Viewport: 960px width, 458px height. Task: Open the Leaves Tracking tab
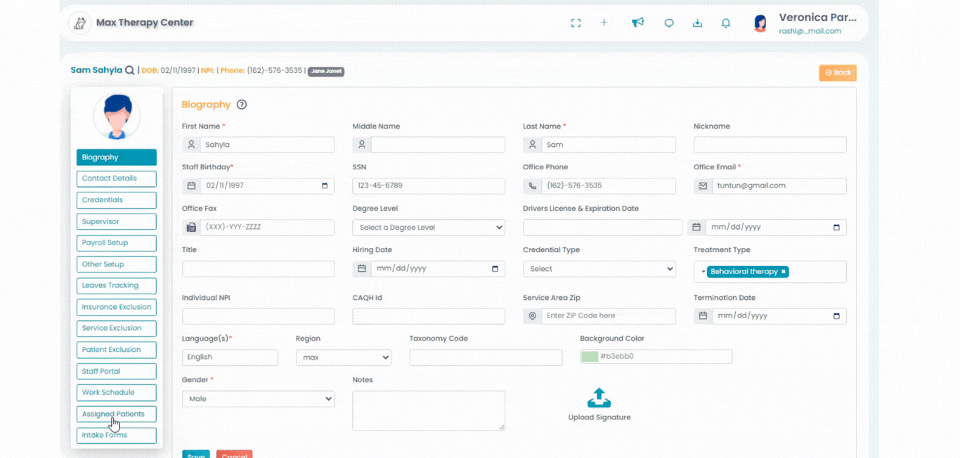coord(117,285)
